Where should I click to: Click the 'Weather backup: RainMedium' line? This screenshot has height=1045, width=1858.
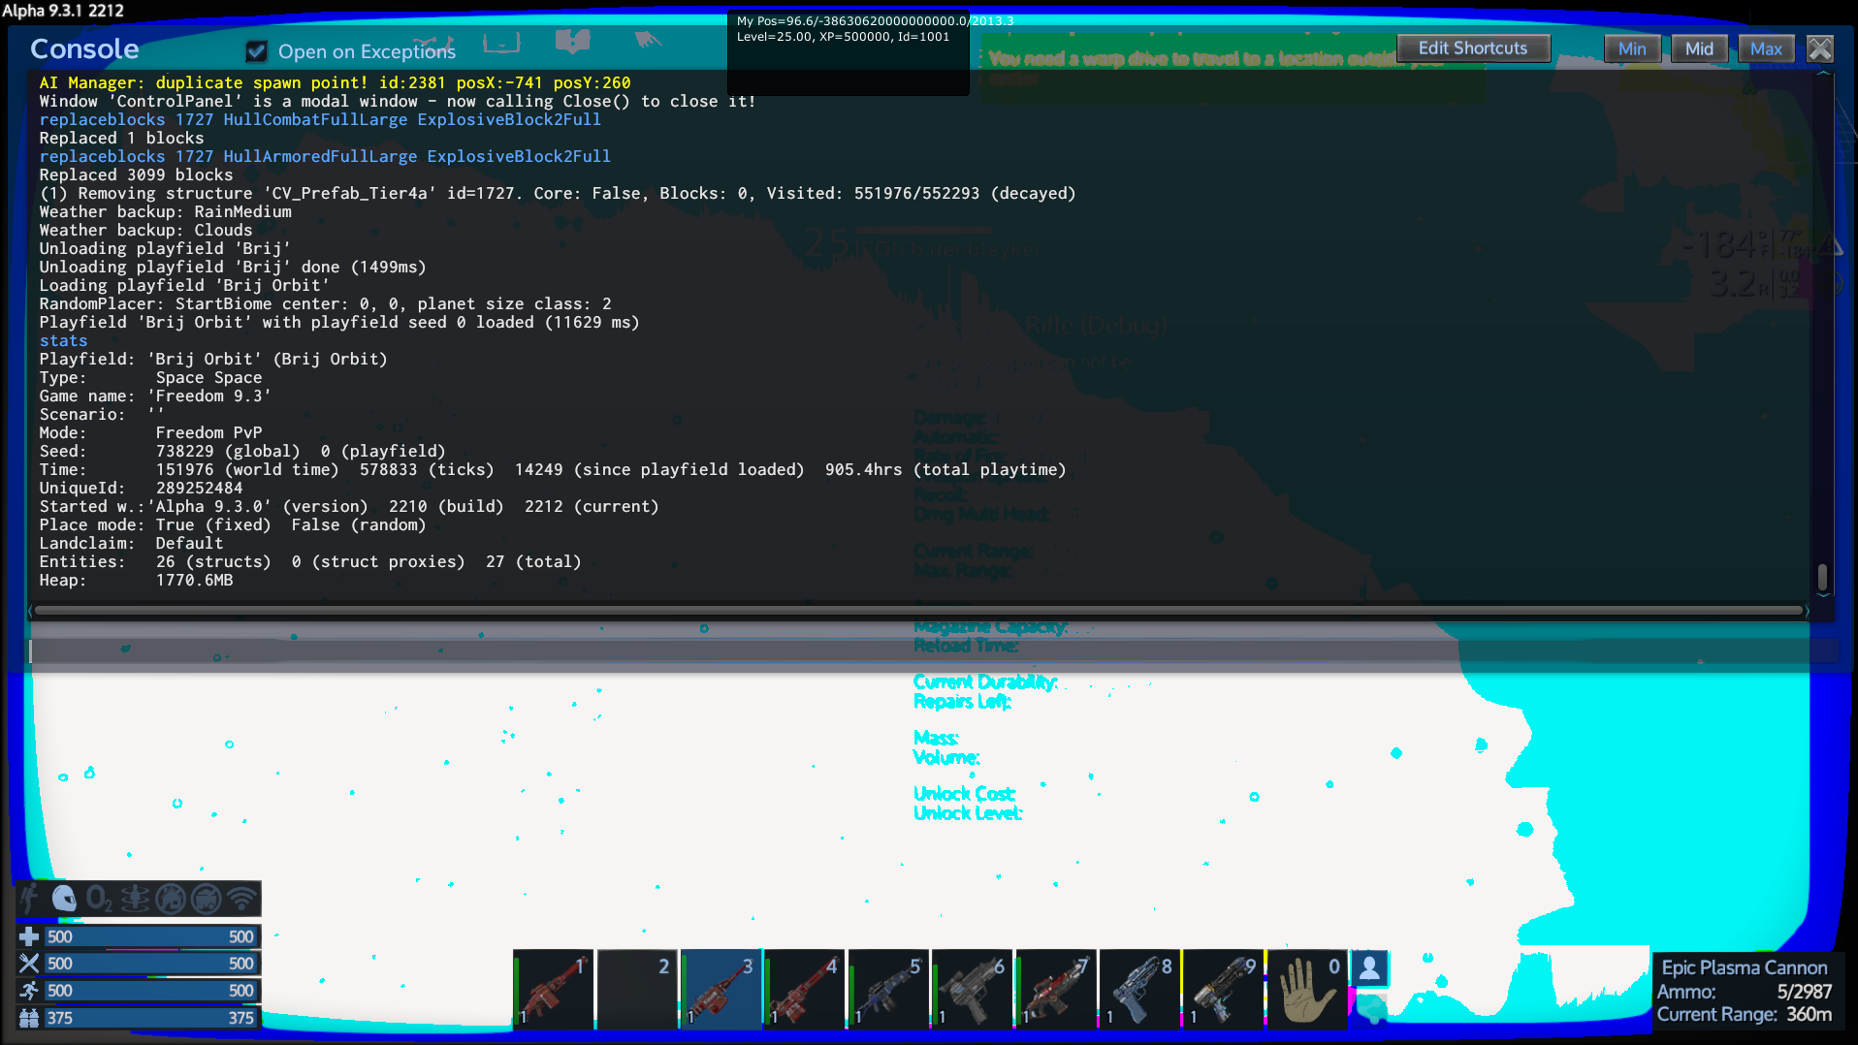coord(165,212)
